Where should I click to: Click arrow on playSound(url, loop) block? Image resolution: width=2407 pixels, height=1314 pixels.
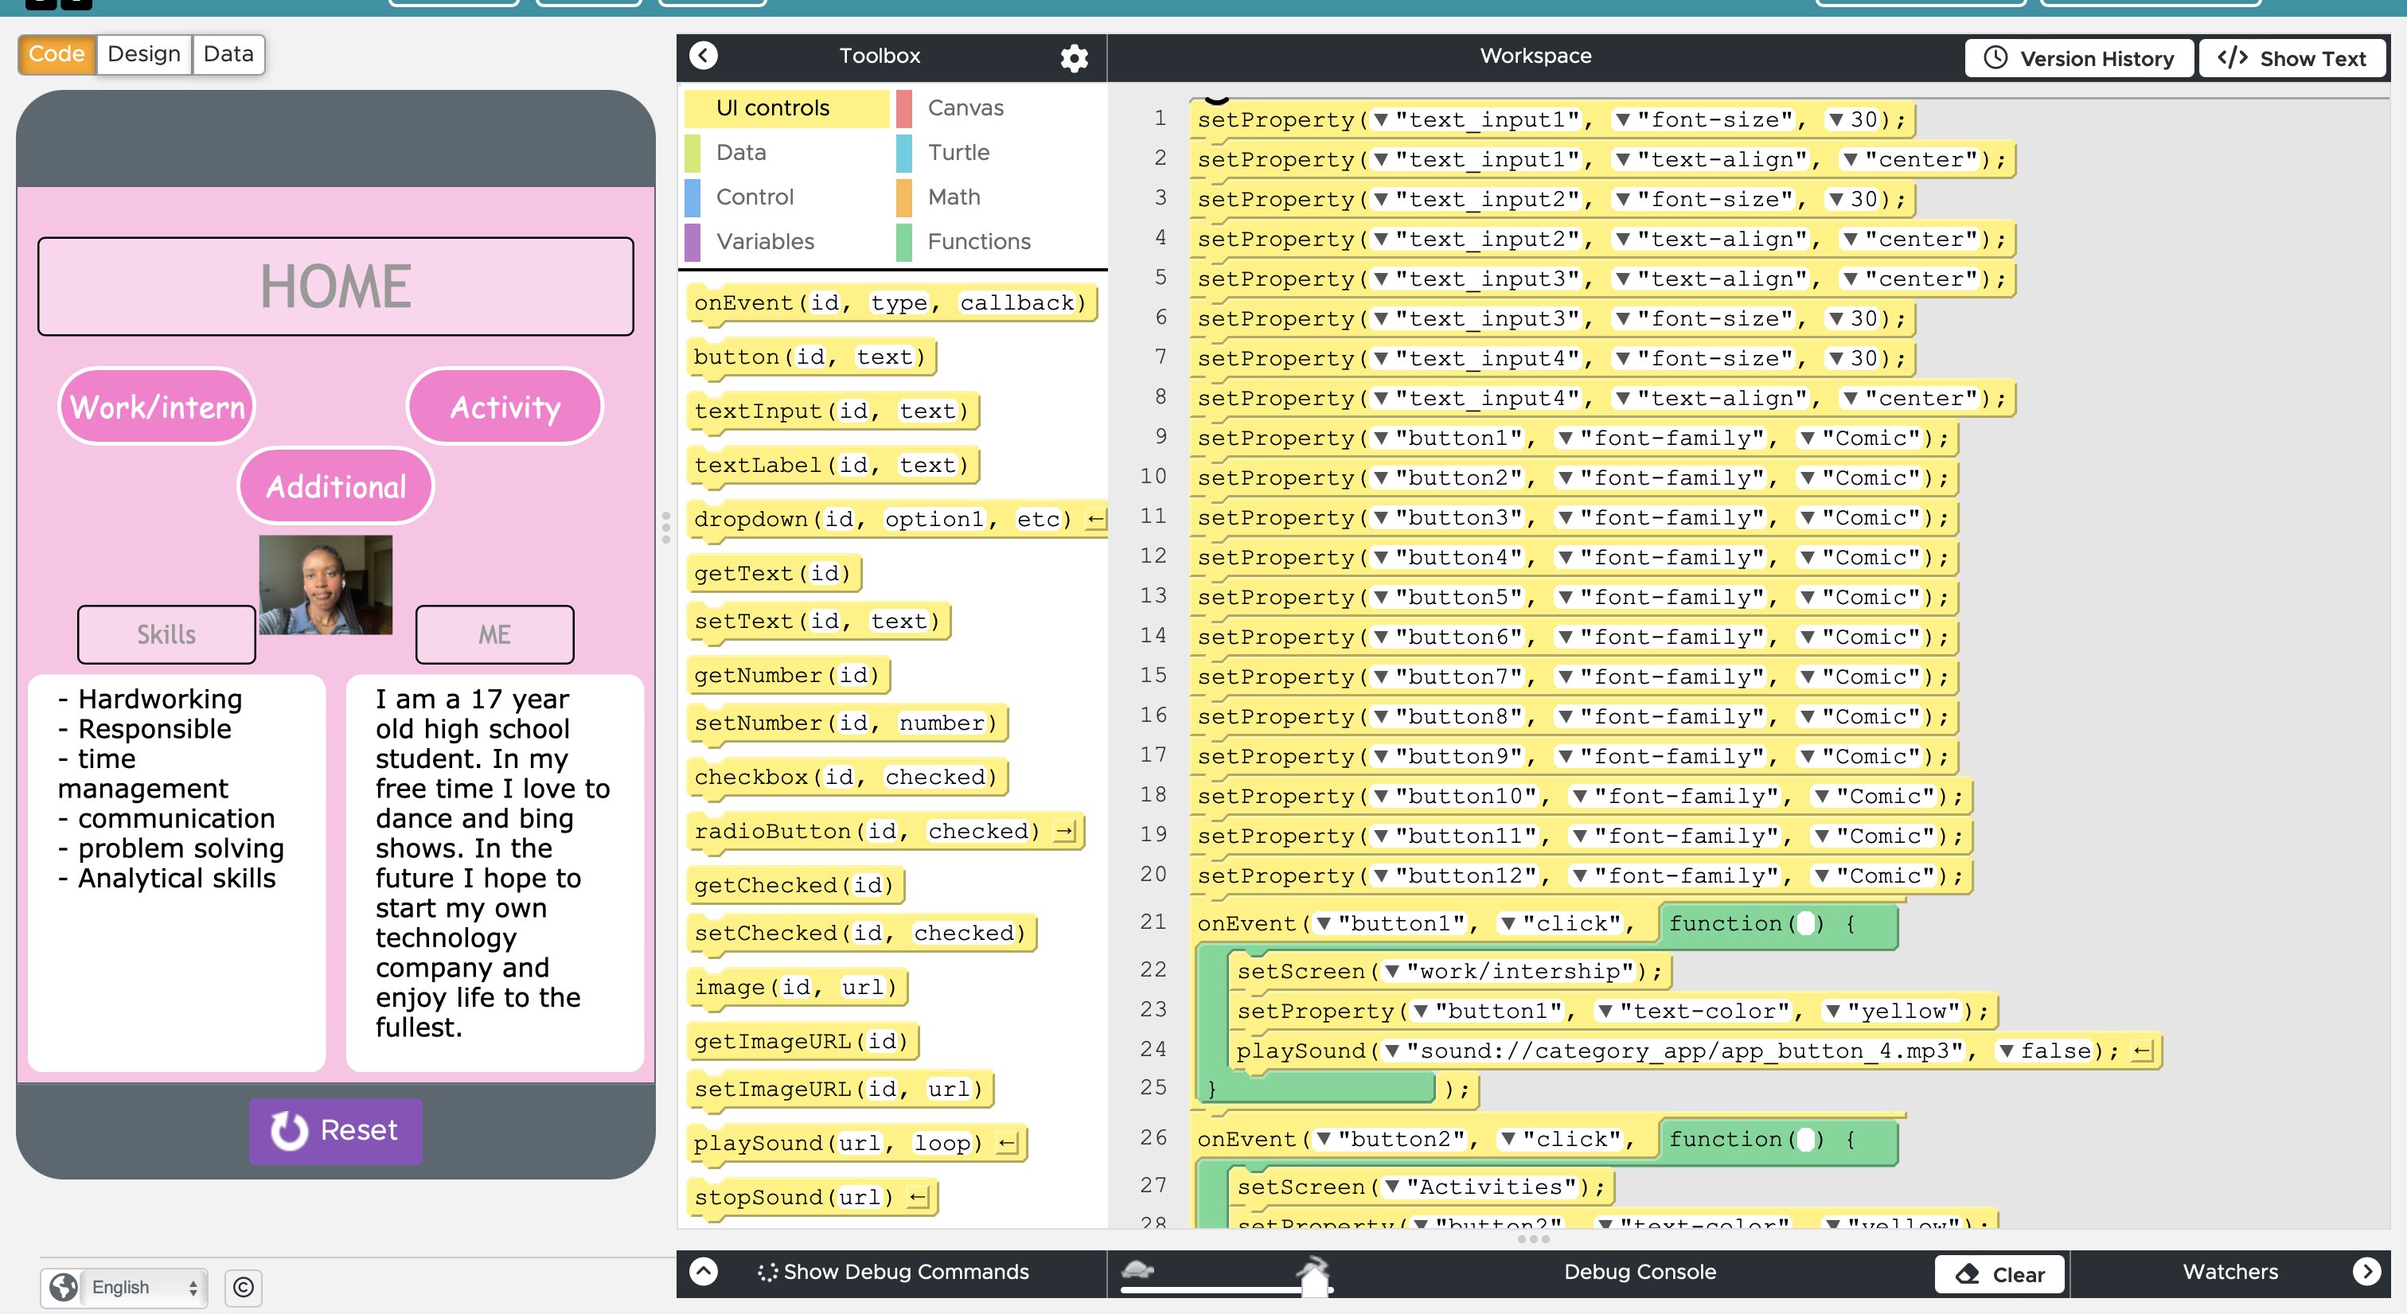1007,1144
